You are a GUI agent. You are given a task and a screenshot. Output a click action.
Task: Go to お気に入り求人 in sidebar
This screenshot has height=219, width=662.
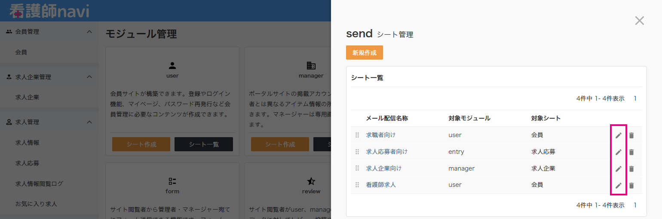pyautogui.click(x=36, y=204)
